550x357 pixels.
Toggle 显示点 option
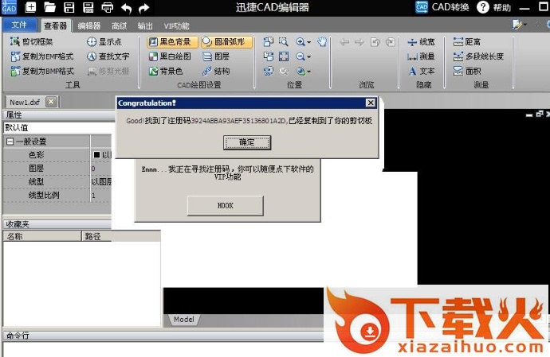pyautogui.click(x=104, y=41)
